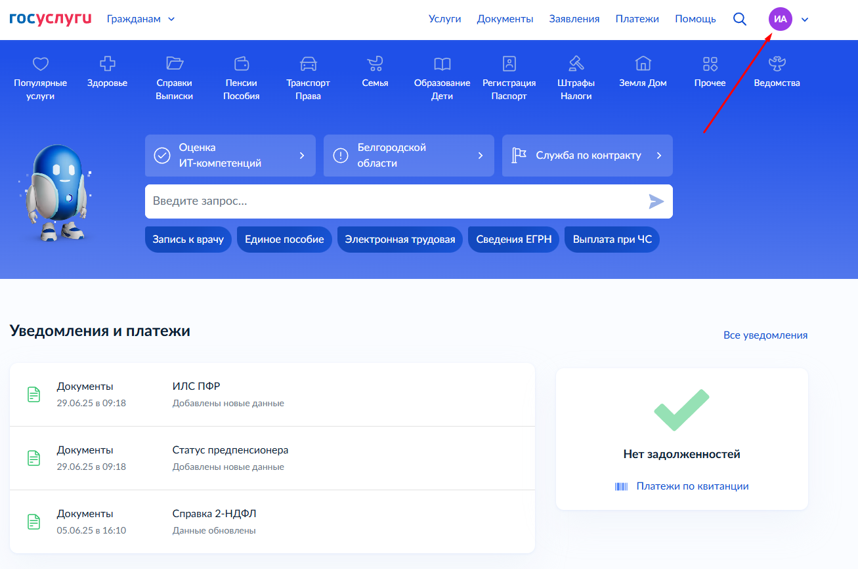Image resolution: width=858 pixels, height=569 pixels.
Task: Open the Платежи menu item
Action: tap(637, 19)
